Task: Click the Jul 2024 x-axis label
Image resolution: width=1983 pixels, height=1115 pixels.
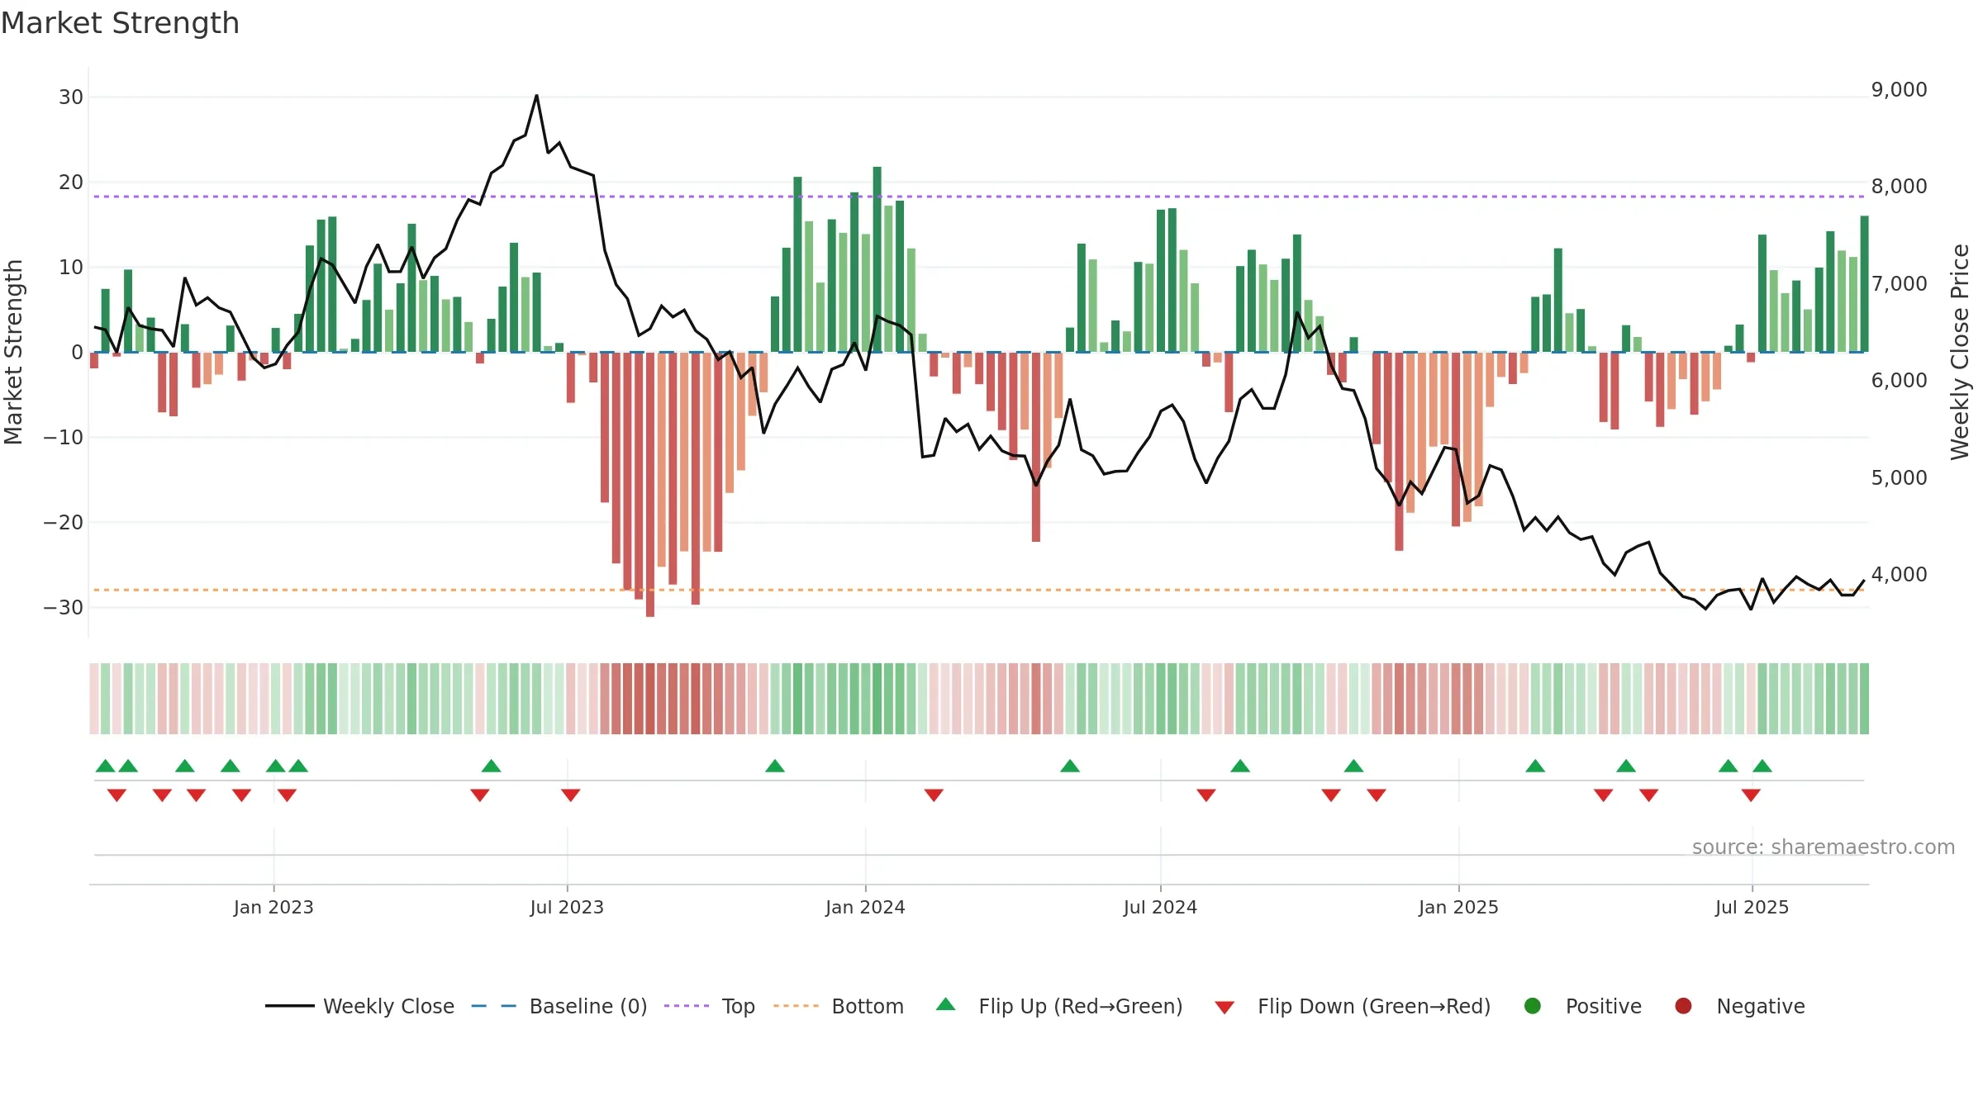Action: point(1160,907)
